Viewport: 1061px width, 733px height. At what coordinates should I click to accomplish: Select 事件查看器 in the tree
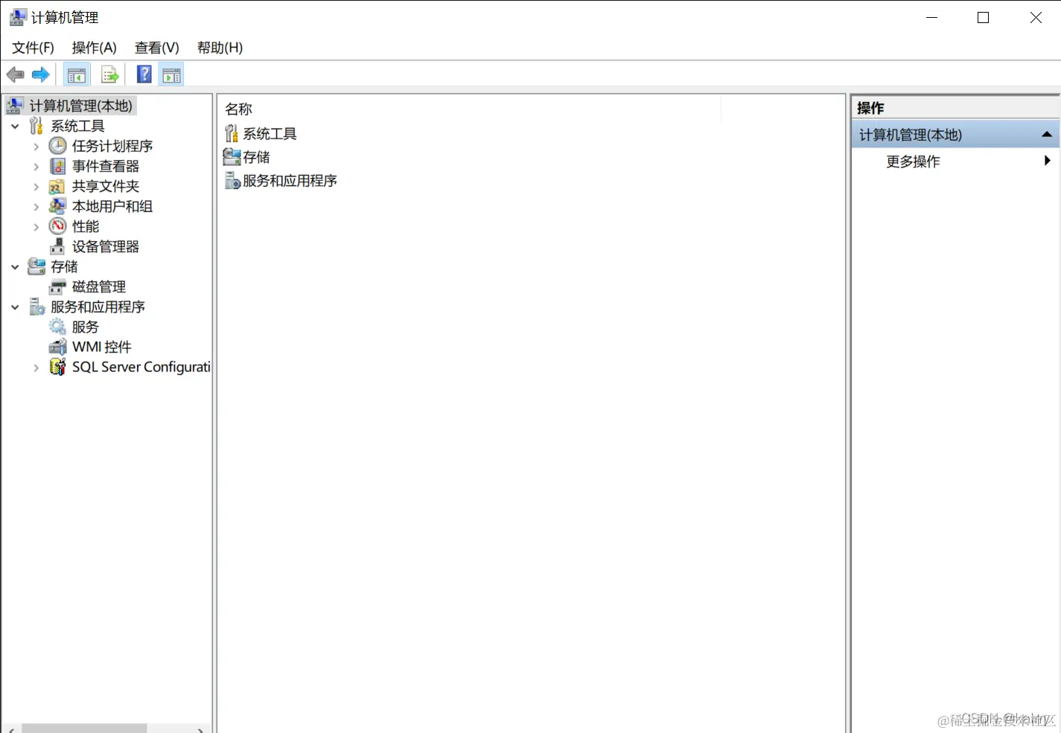106,166
